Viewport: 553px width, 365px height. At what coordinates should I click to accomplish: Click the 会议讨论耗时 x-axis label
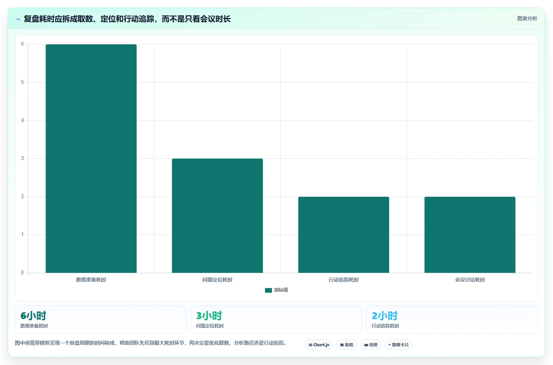pos(470,280)
